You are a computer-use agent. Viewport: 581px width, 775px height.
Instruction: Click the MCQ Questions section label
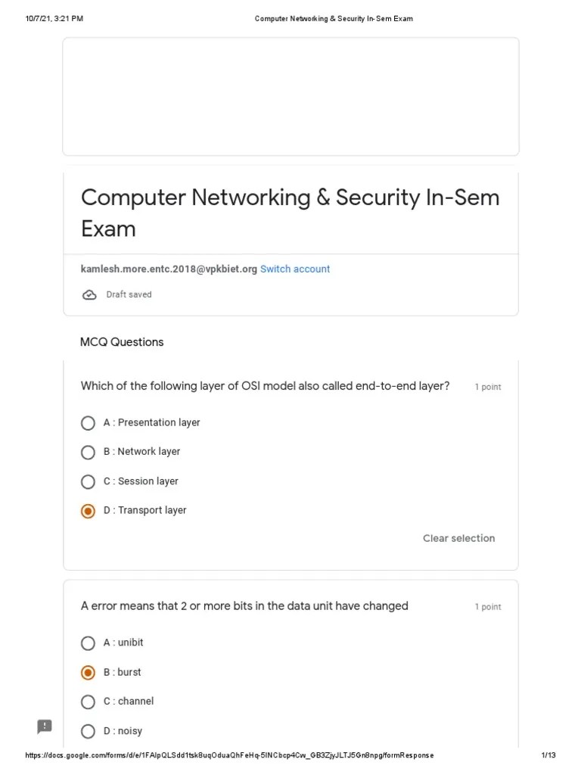[122, 342]
